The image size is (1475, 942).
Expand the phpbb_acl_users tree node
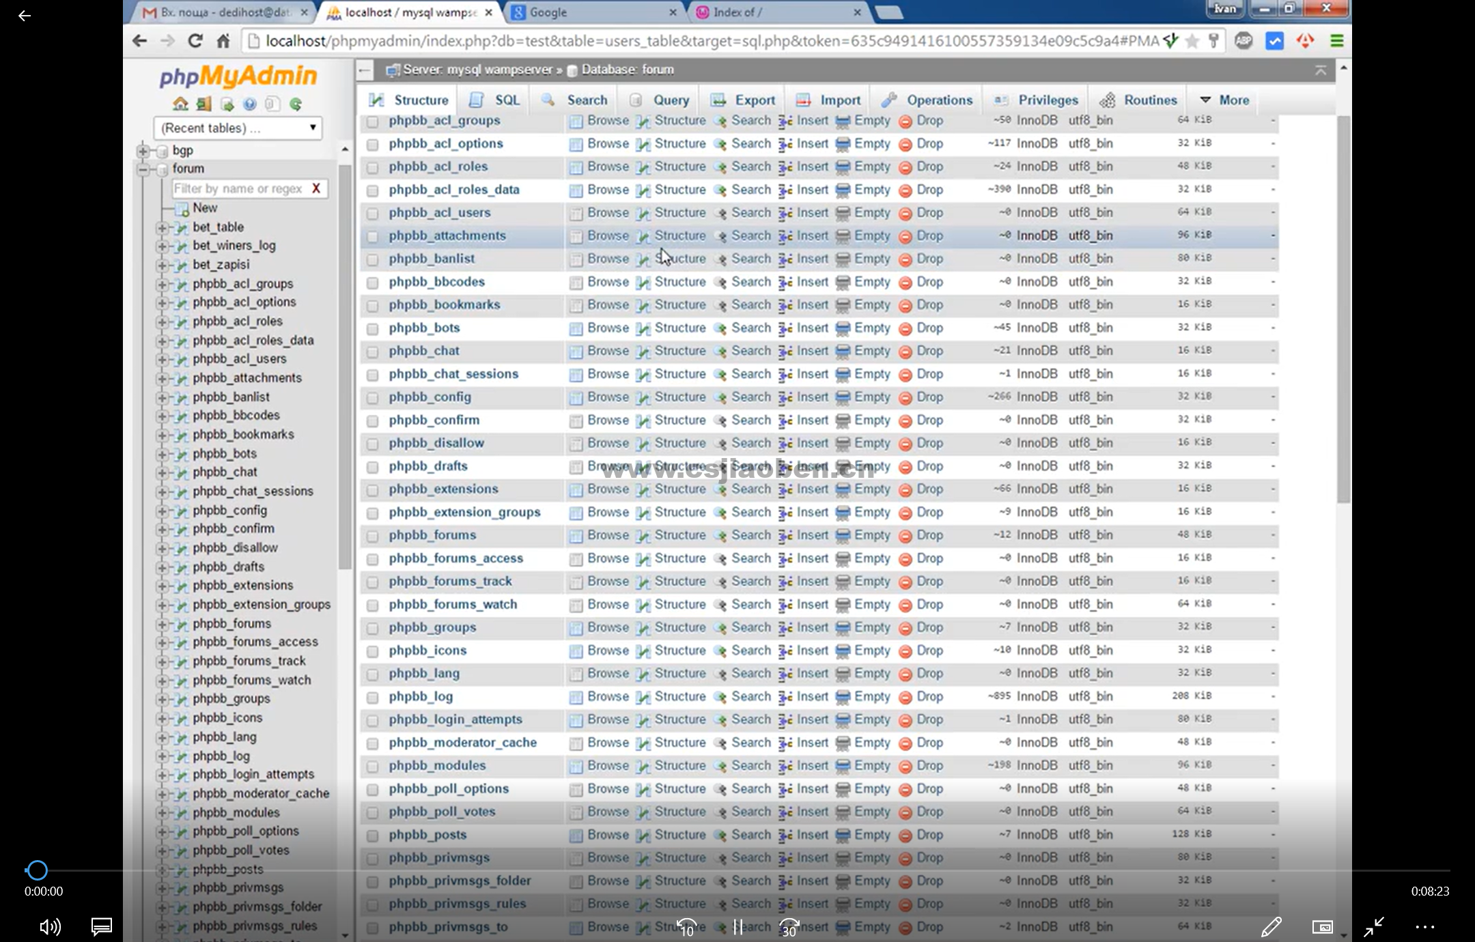[x=162, y=359]
